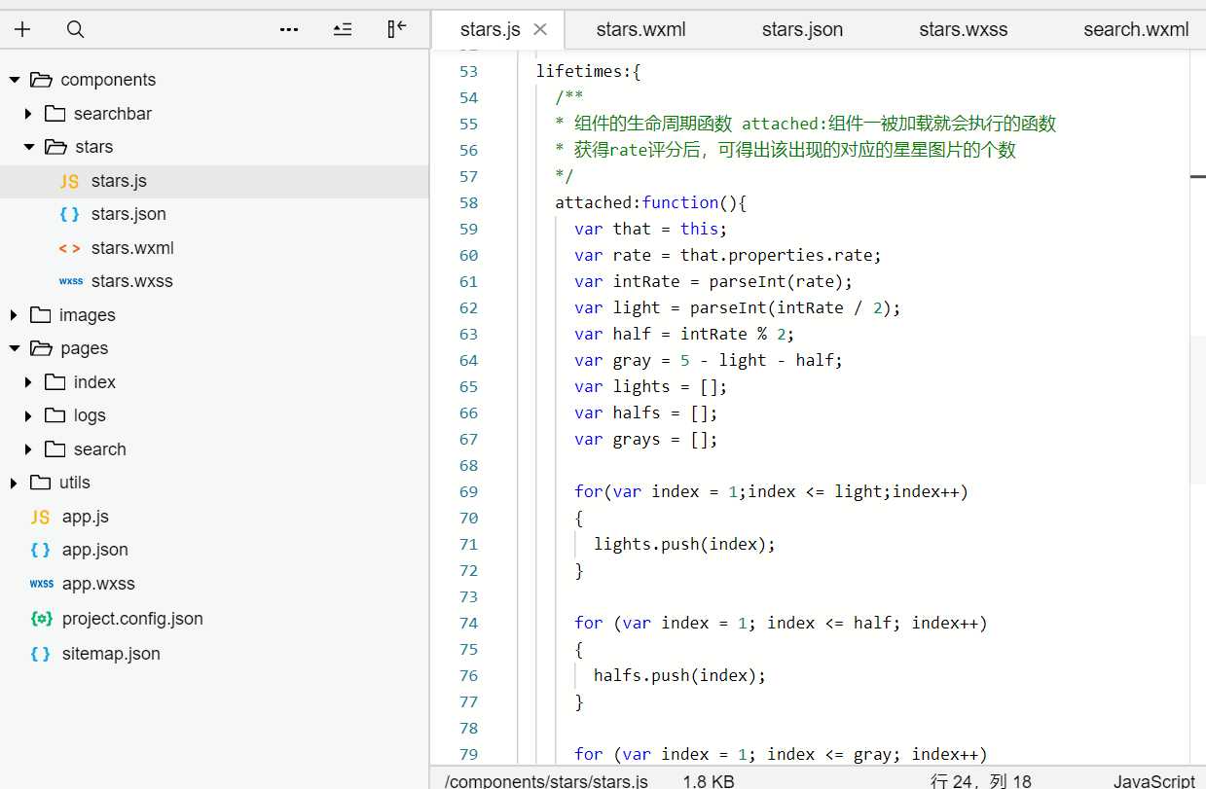Switch to the search.wxml tab
This screenshot has width=1206, height=789.
point(1136,29)
